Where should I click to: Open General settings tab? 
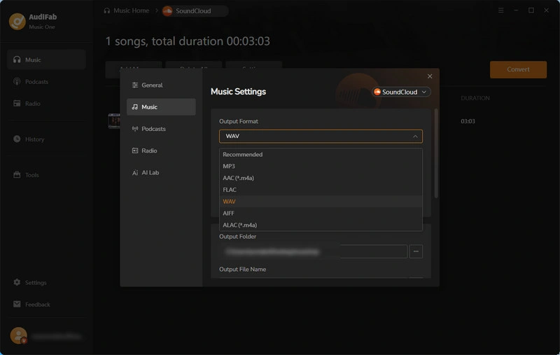(x=161, y=85)
